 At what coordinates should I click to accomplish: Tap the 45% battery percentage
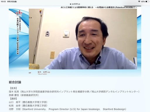tap(143, 1)
